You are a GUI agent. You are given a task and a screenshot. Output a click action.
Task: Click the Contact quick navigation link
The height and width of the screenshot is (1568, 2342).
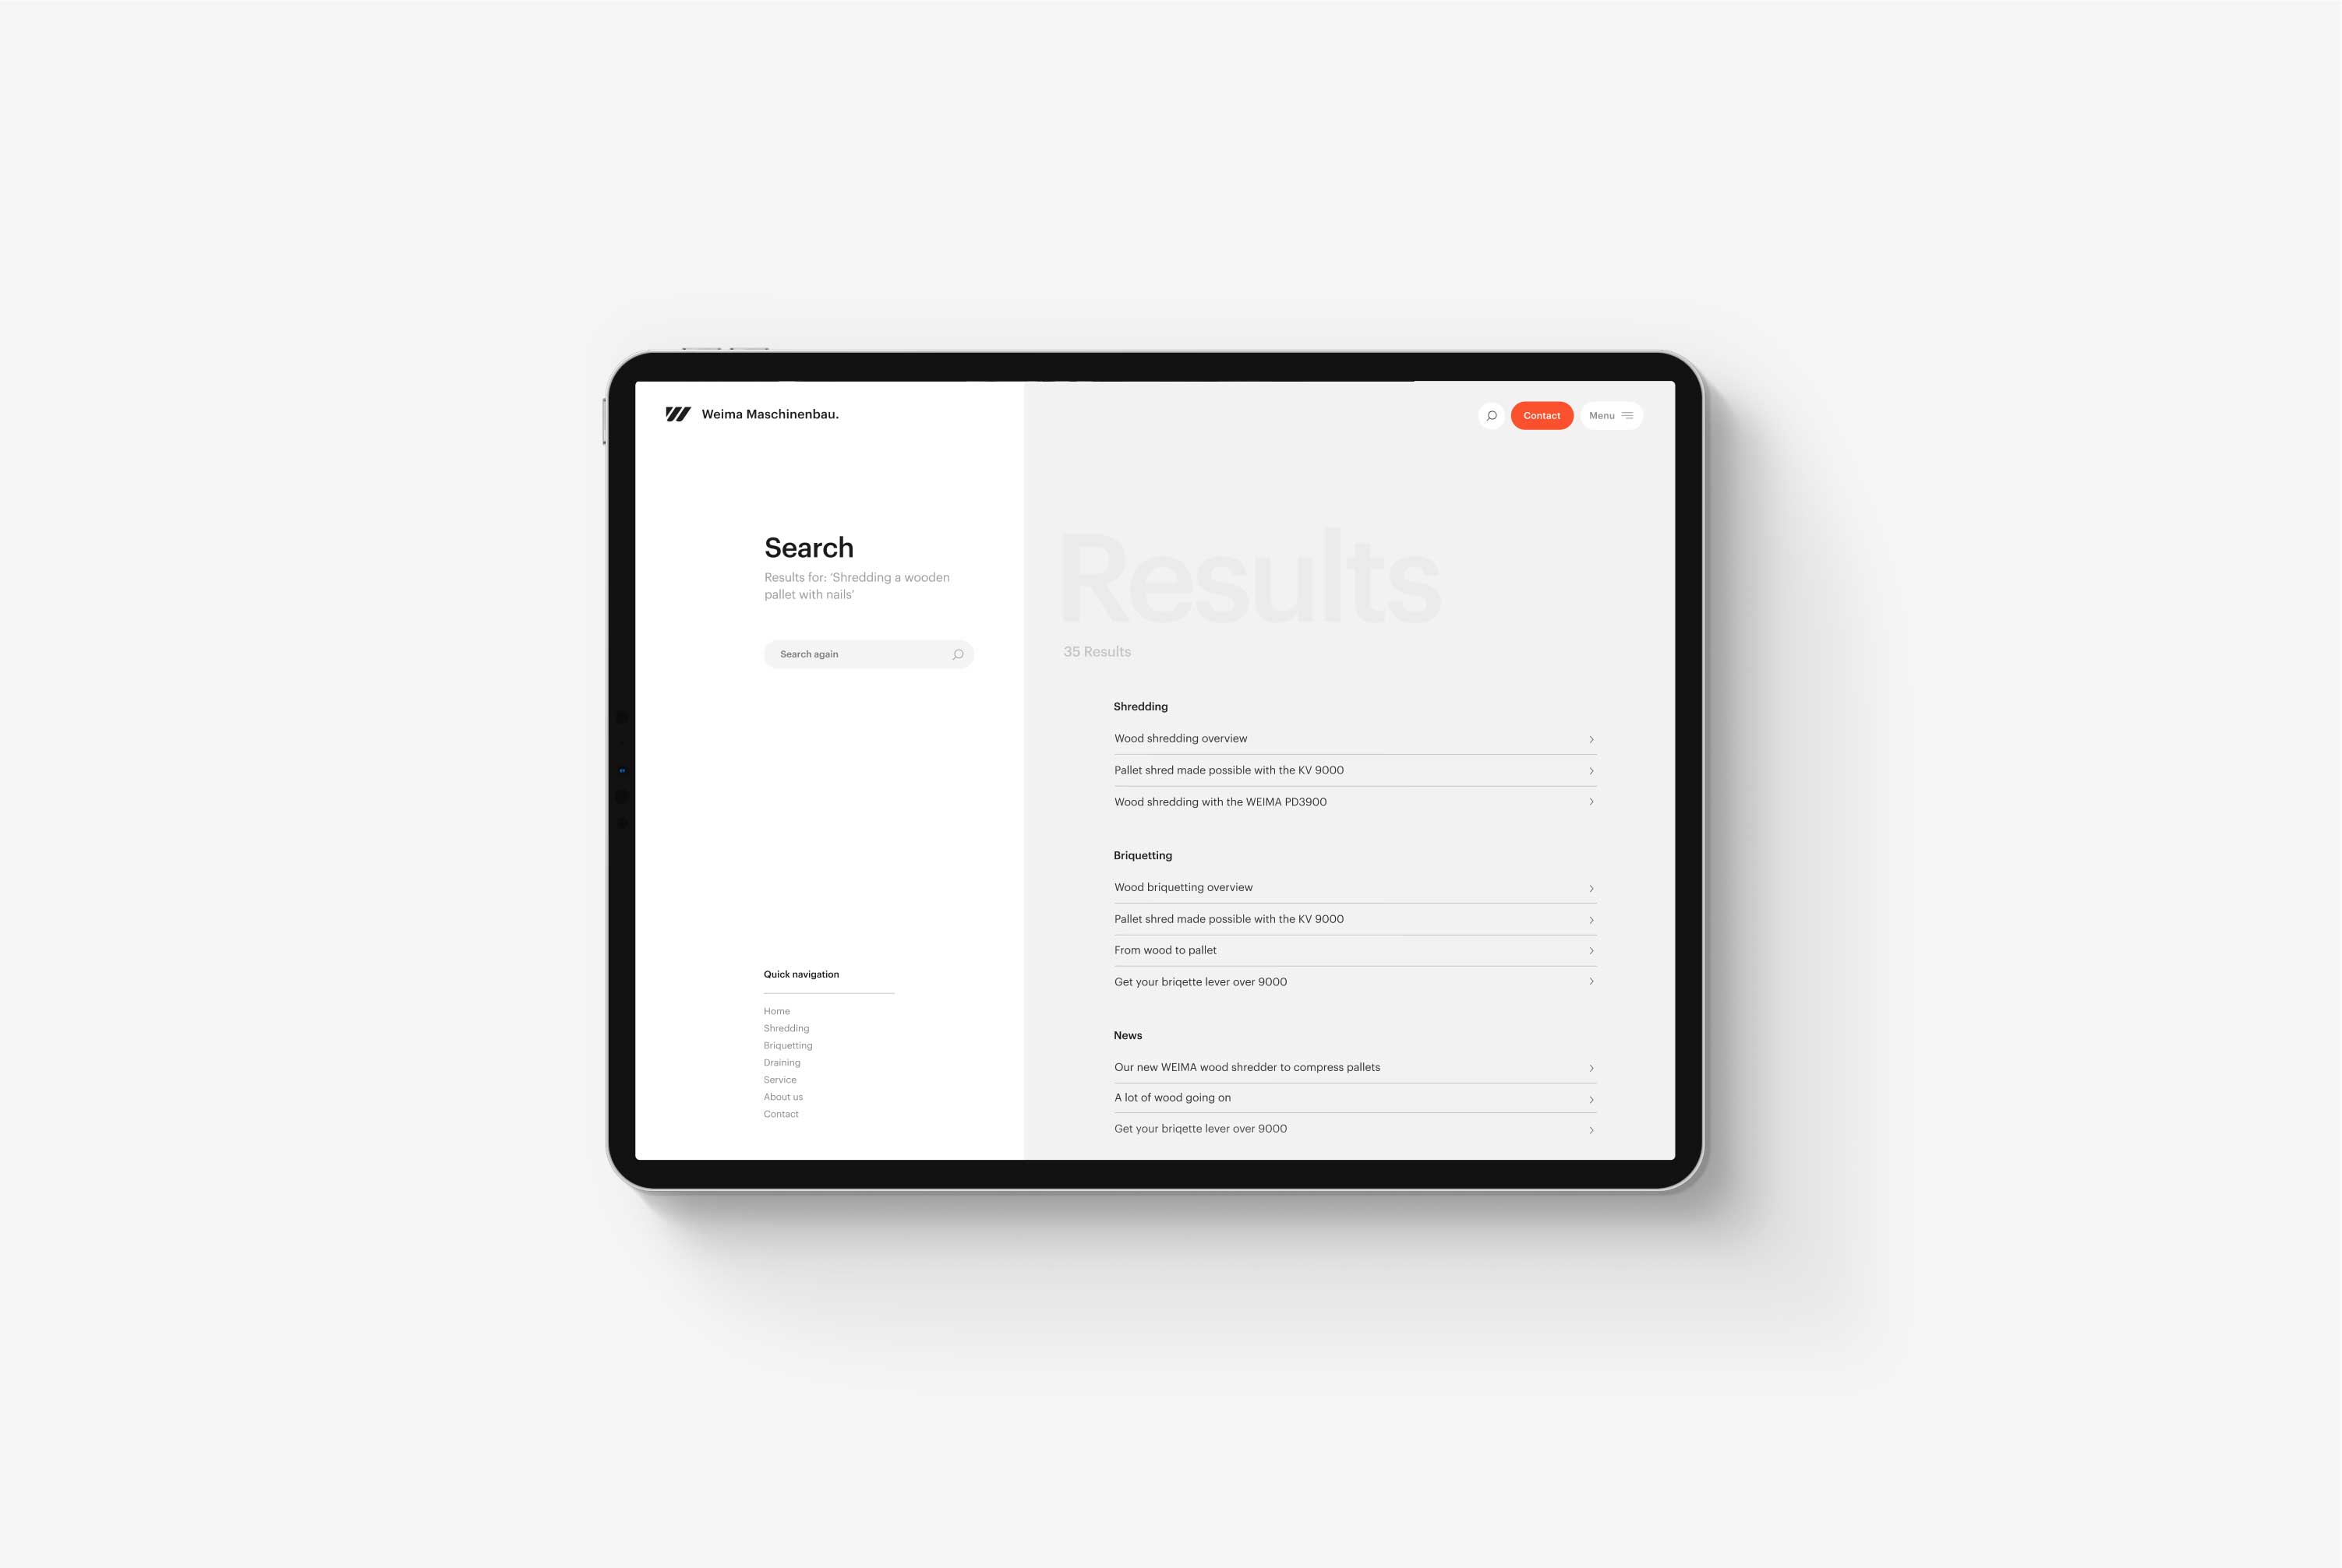pos(781,1113)
